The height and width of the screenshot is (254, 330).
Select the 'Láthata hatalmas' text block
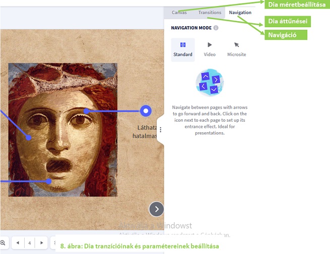pos(145,132)
